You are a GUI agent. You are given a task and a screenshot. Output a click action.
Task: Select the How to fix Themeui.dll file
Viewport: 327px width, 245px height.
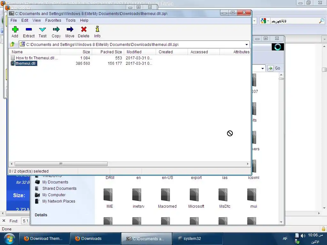point(34,58)
